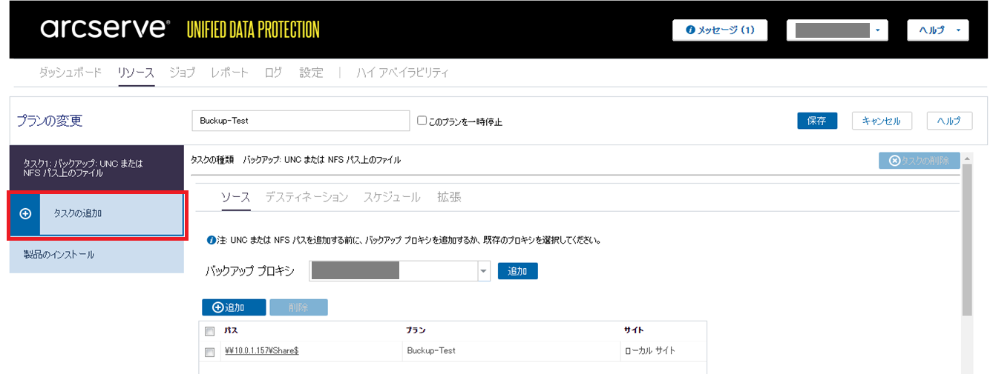Click the info icon in メッセージ button
The image size is (993, 374).
click(690, 30)
